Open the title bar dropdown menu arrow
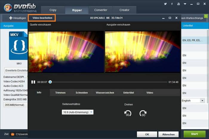This screenshot has width=209, height=139. (x=185, y=4)
